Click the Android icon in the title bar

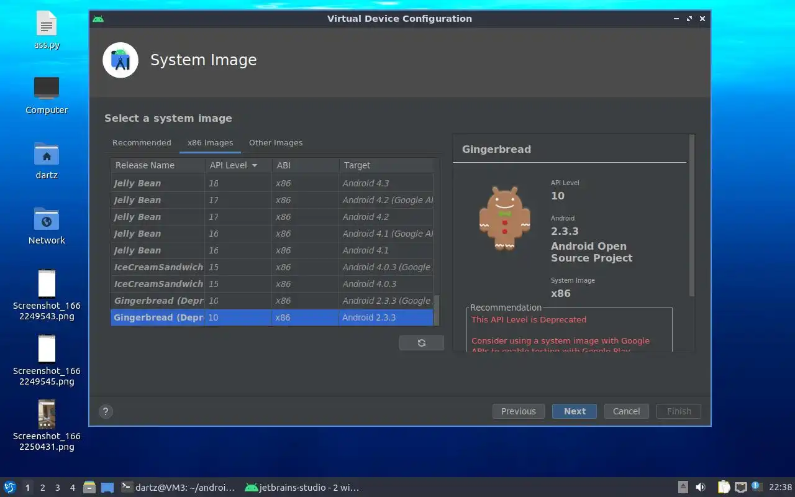tap(98, 19)
